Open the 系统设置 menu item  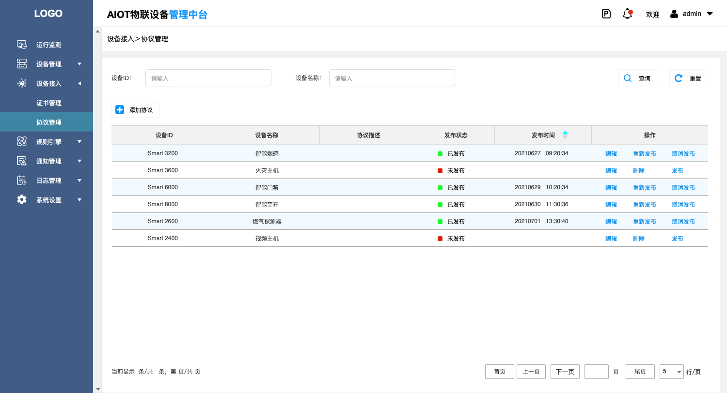(49, 200)
